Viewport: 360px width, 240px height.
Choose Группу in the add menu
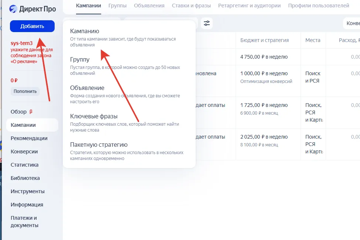tap(80, 60)
